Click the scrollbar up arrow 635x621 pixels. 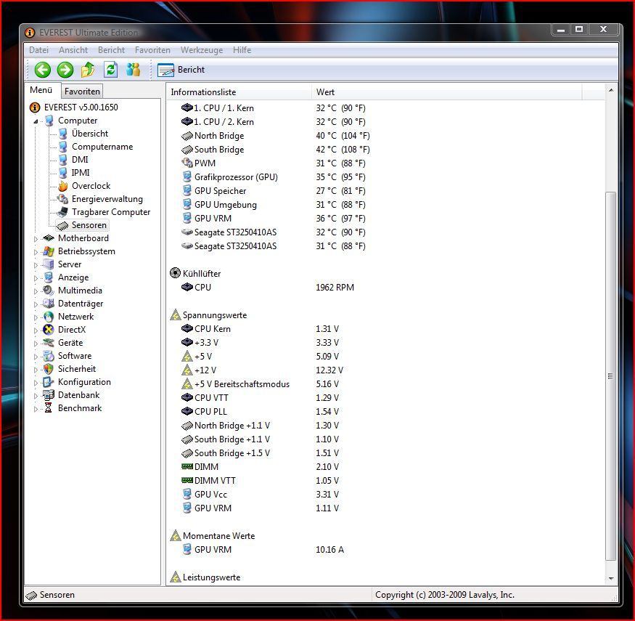coord(611,90)
